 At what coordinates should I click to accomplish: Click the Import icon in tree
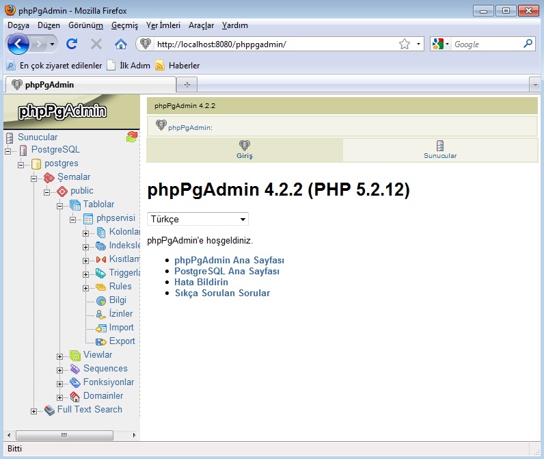(101, 328)
